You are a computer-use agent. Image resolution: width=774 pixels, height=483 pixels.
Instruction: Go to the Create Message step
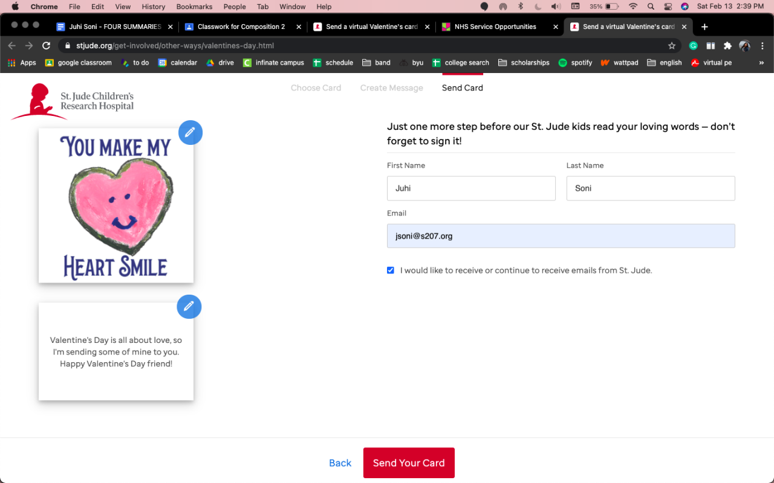(x=392, y=88)
